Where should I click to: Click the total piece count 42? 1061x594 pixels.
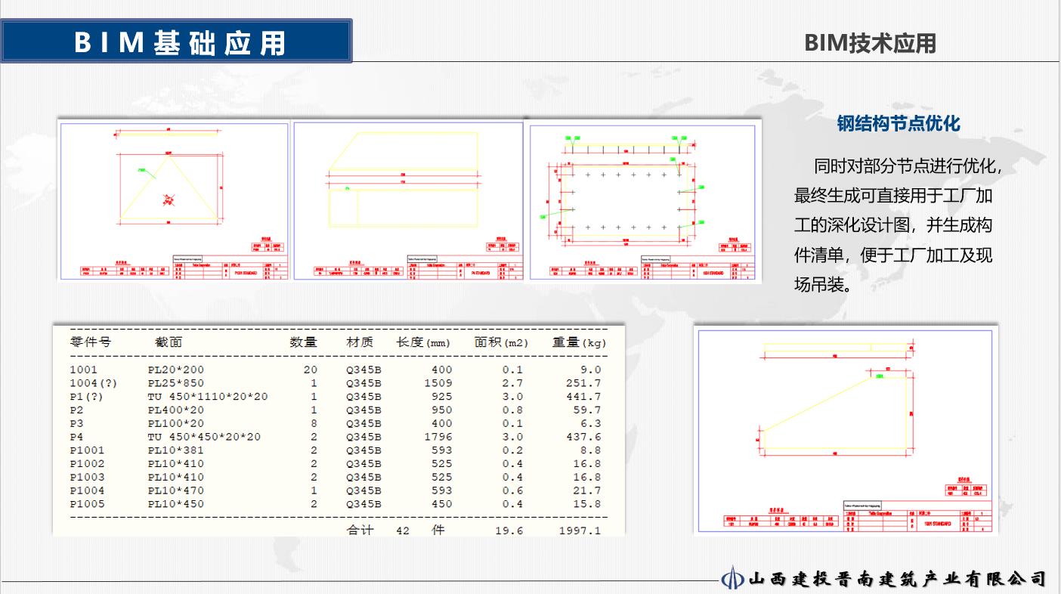pos(403,531)
